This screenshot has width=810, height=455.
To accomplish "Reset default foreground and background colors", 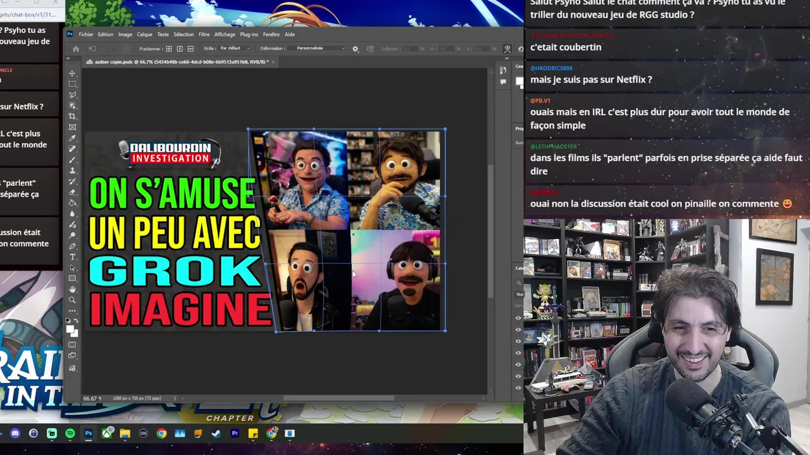I will pyautogui.click(x=68, y=321).
